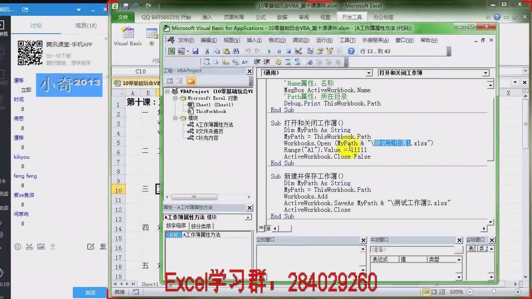Image resolution: width=532 pixels, height=299 pixels.
Task: Collapse the VBAProject tree node
Action: 168,91
